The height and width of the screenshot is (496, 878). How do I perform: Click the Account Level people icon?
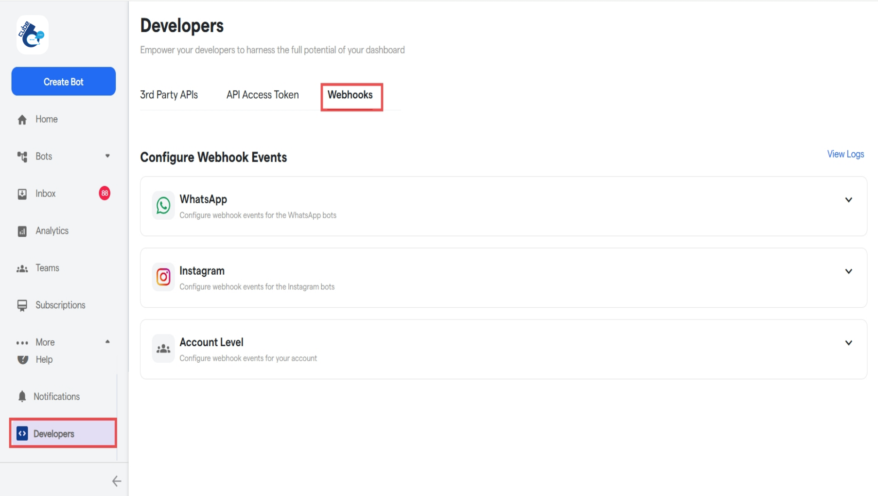[x=163, y=348]
